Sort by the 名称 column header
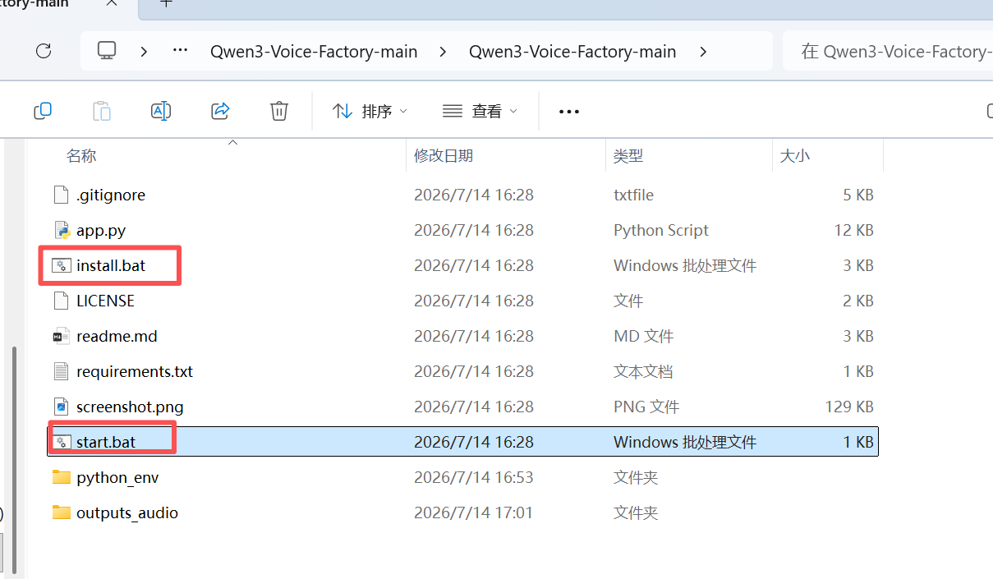 pos(81,155)
